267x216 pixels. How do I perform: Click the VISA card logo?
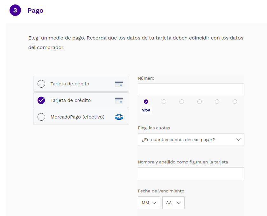(146, 110)
